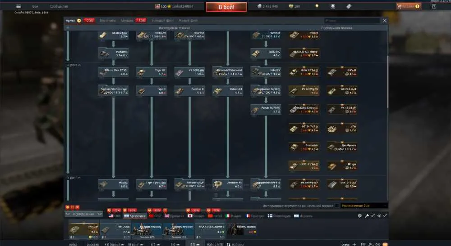Select the TAM 2IP crew slot
The image size is (451, 246).
[84, 230]
